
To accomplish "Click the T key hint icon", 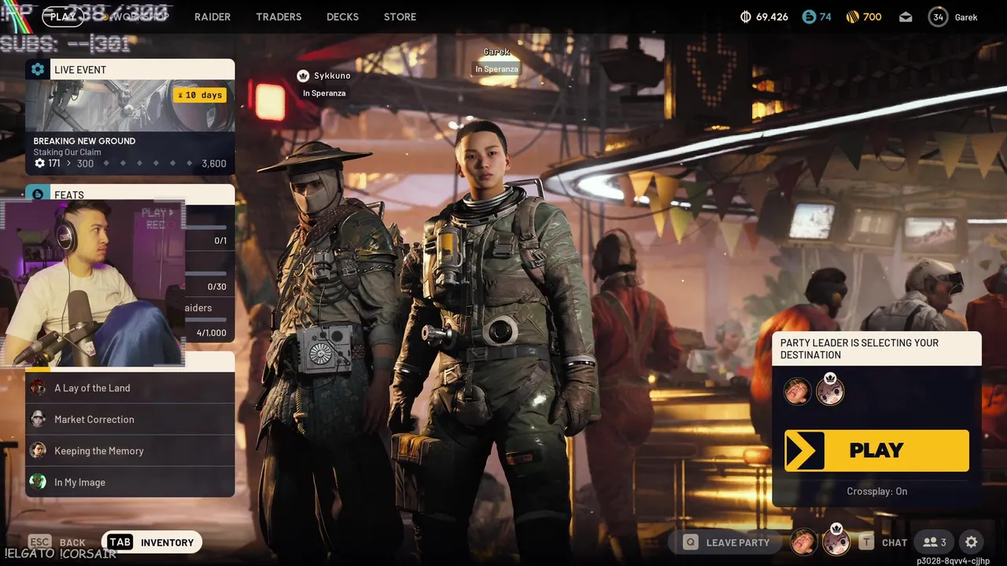I will coord(866,542).
